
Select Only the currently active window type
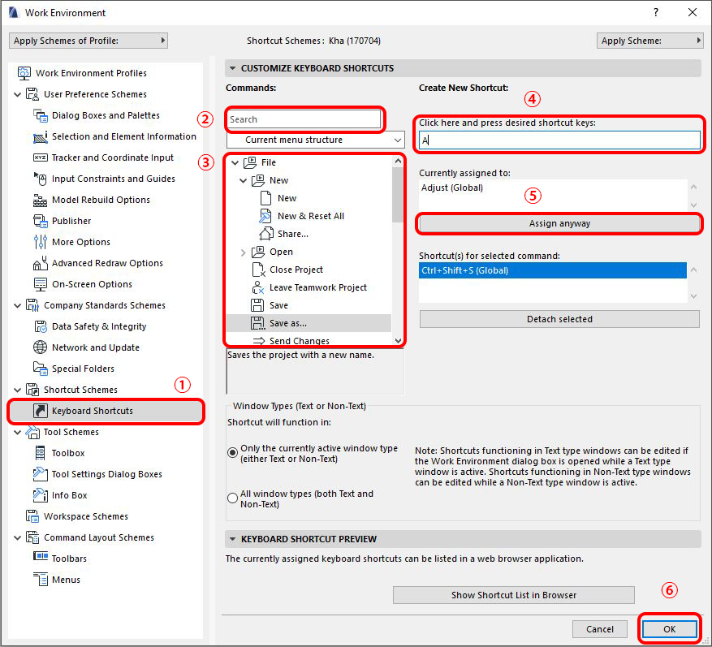point(232,453)
